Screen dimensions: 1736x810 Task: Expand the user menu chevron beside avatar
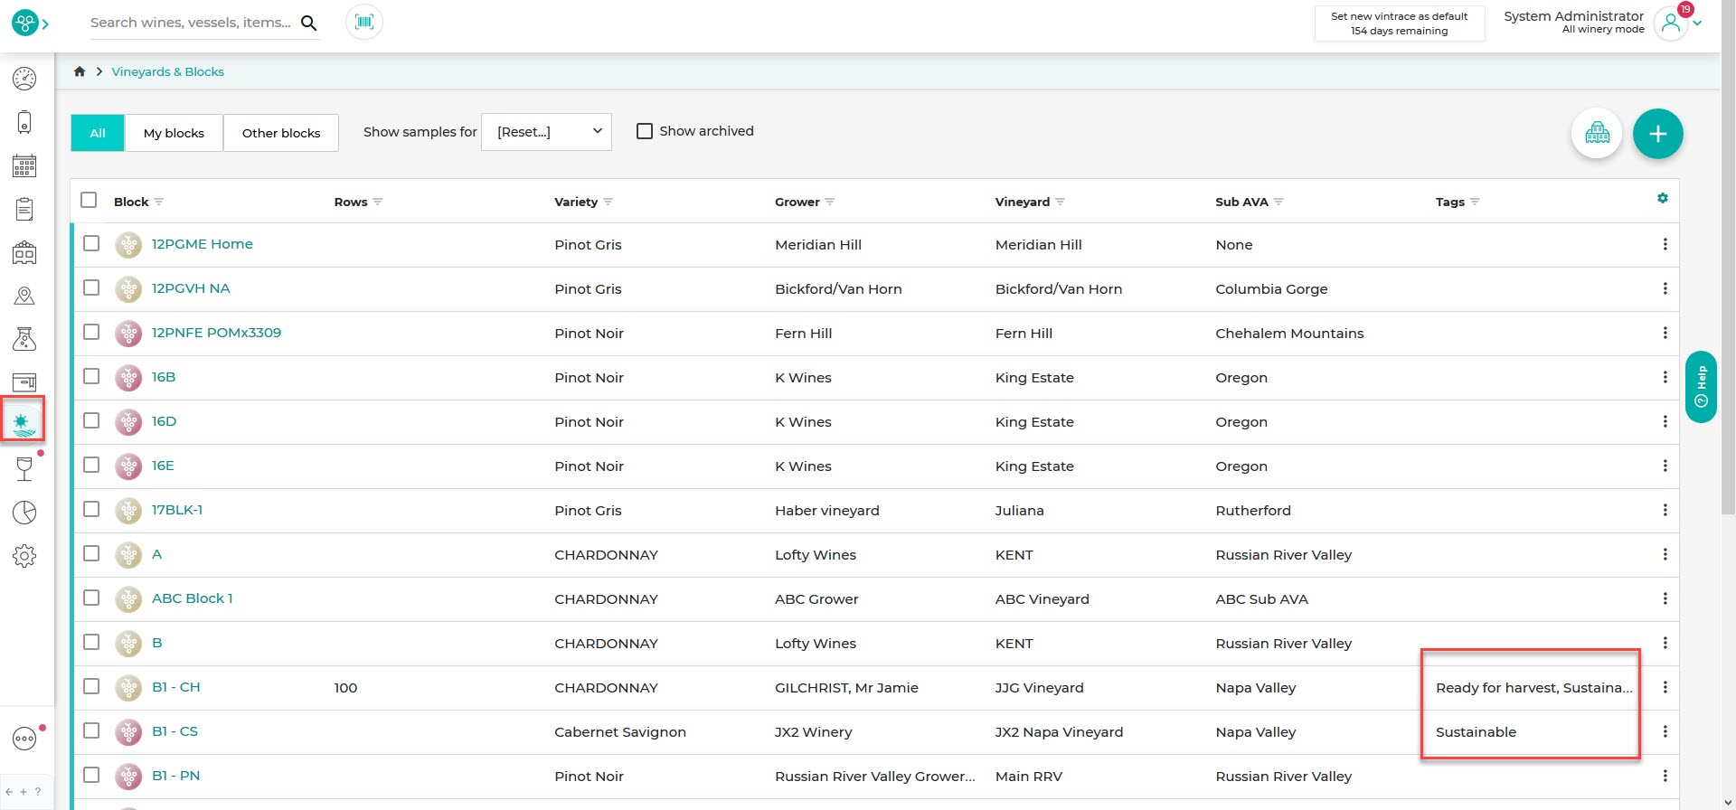[1697, 24]
